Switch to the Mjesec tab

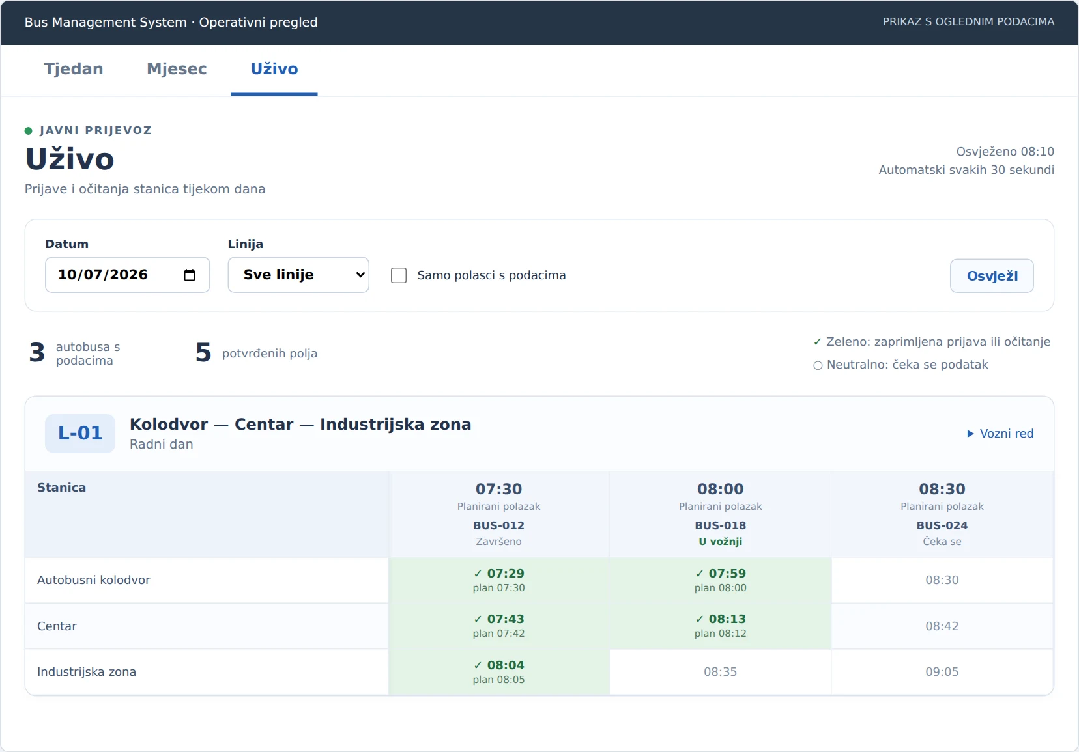pos(177,69)
